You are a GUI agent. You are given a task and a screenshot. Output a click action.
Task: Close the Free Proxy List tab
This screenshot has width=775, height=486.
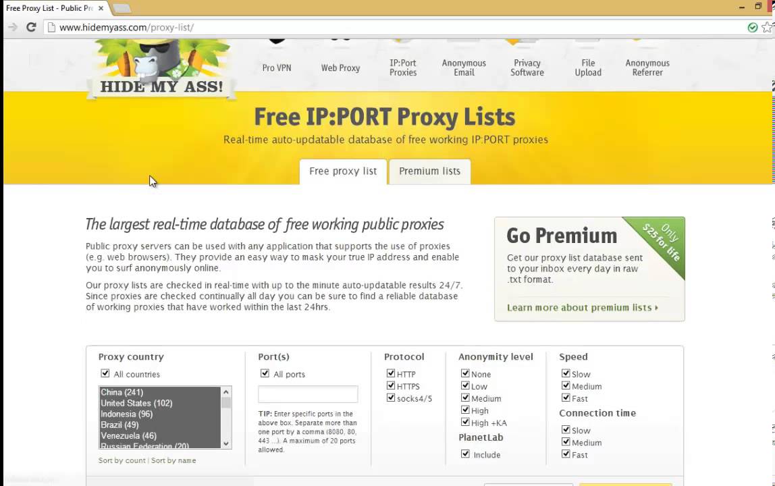point(101,8)
